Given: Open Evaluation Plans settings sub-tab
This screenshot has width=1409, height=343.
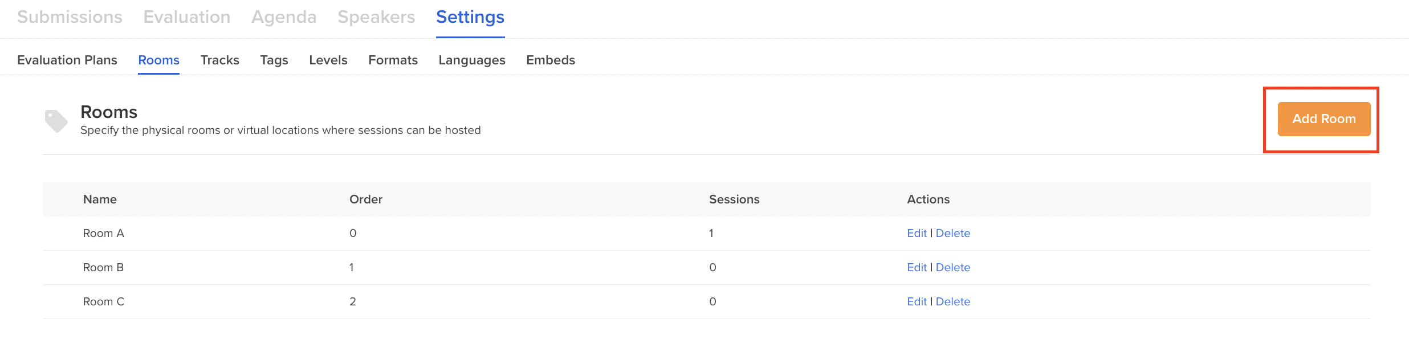Looking at the screenshot, I should tap(67, 60).
